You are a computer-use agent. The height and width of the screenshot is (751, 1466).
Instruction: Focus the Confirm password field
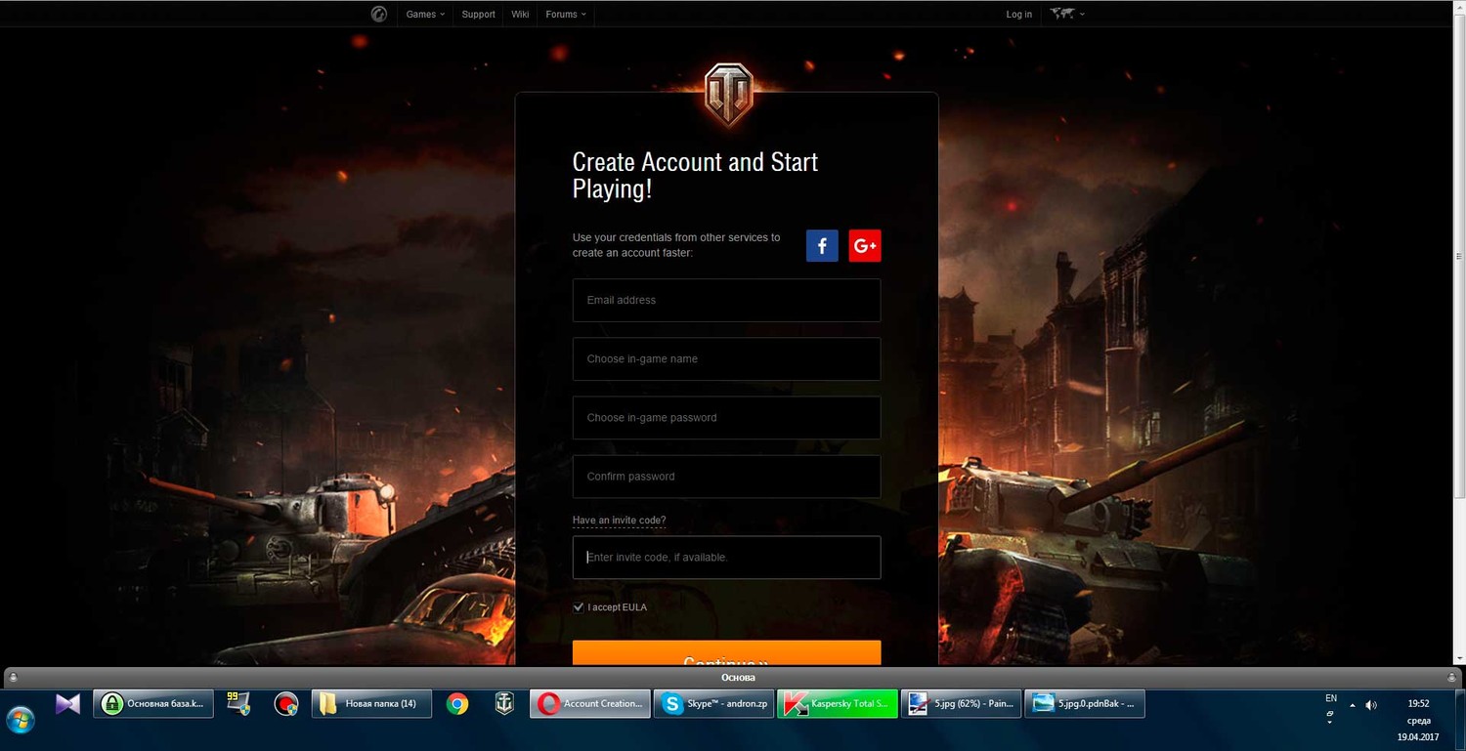click(726, 477)
